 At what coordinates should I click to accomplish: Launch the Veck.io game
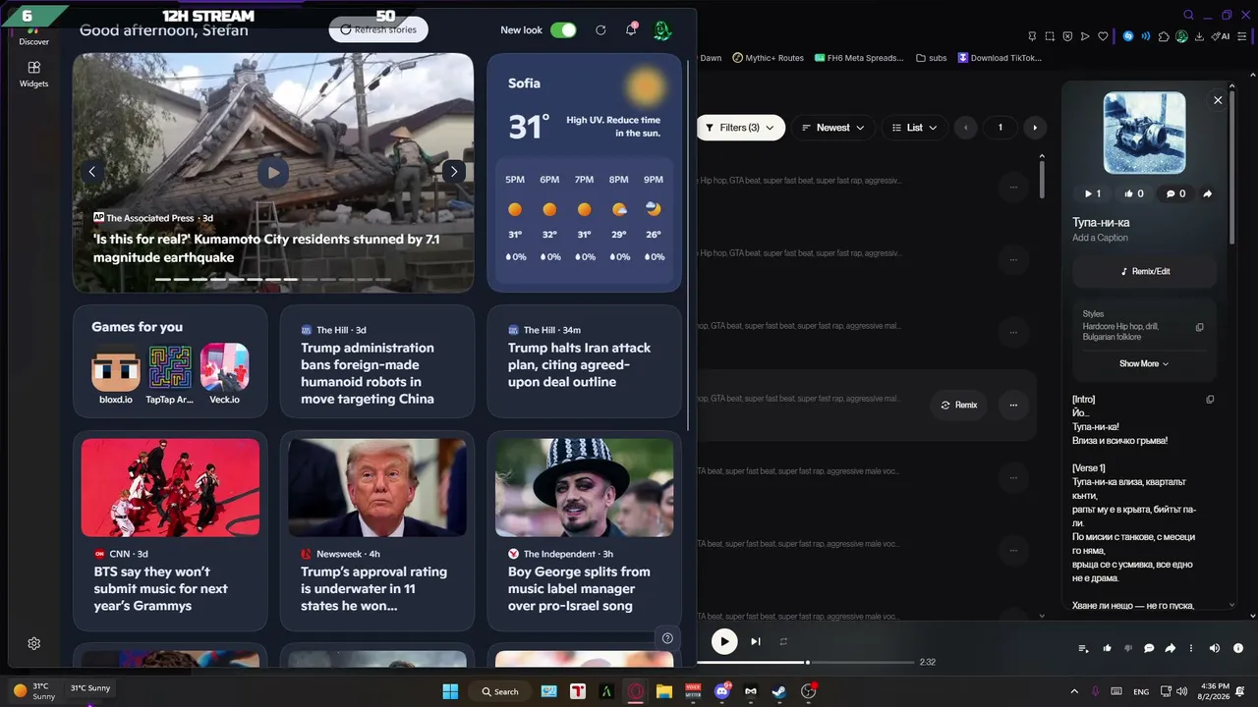[x=224, y=375]
